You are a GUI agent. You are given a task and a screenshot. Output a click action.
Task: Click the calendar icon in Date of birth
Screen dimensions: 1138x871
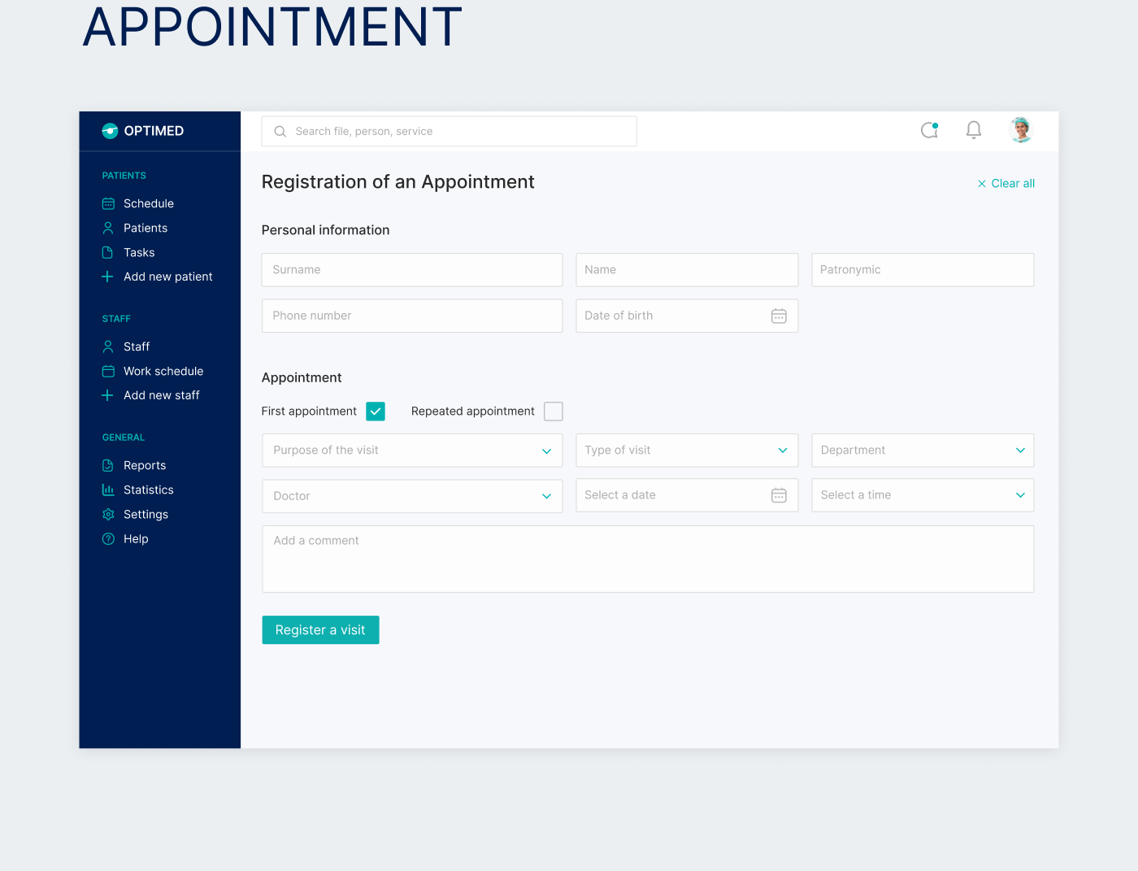[x=779, y=316]
